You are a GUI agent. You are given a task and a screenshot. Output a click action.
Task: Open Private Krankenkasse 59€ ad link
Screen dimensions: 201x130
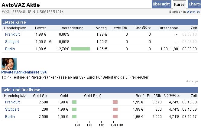coord(24,72)
